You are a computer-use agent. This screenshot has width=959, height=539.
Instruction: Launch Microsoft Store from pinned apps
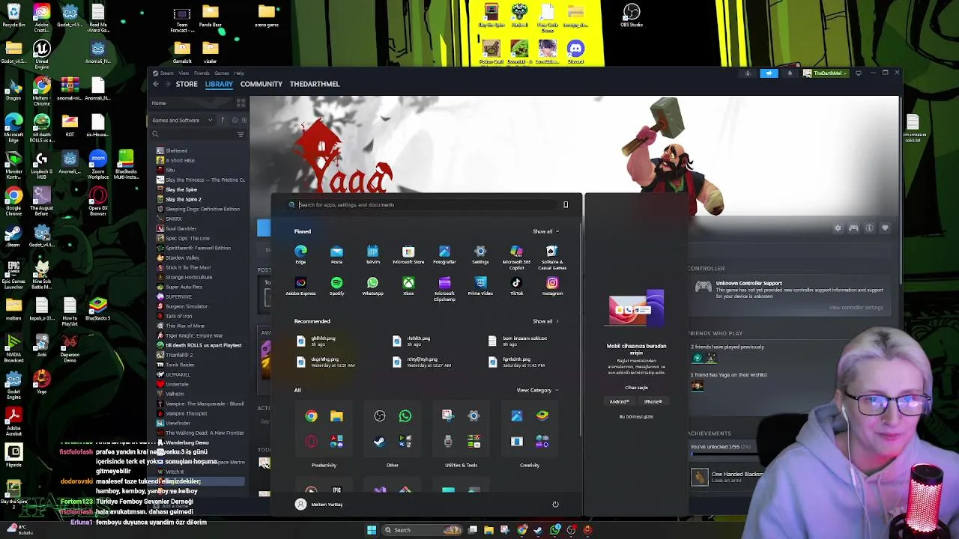pos(408,255)
